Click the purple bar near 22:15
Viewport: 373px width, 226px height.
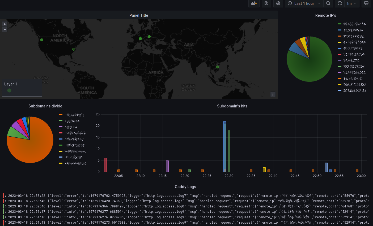tap(167, 166)
